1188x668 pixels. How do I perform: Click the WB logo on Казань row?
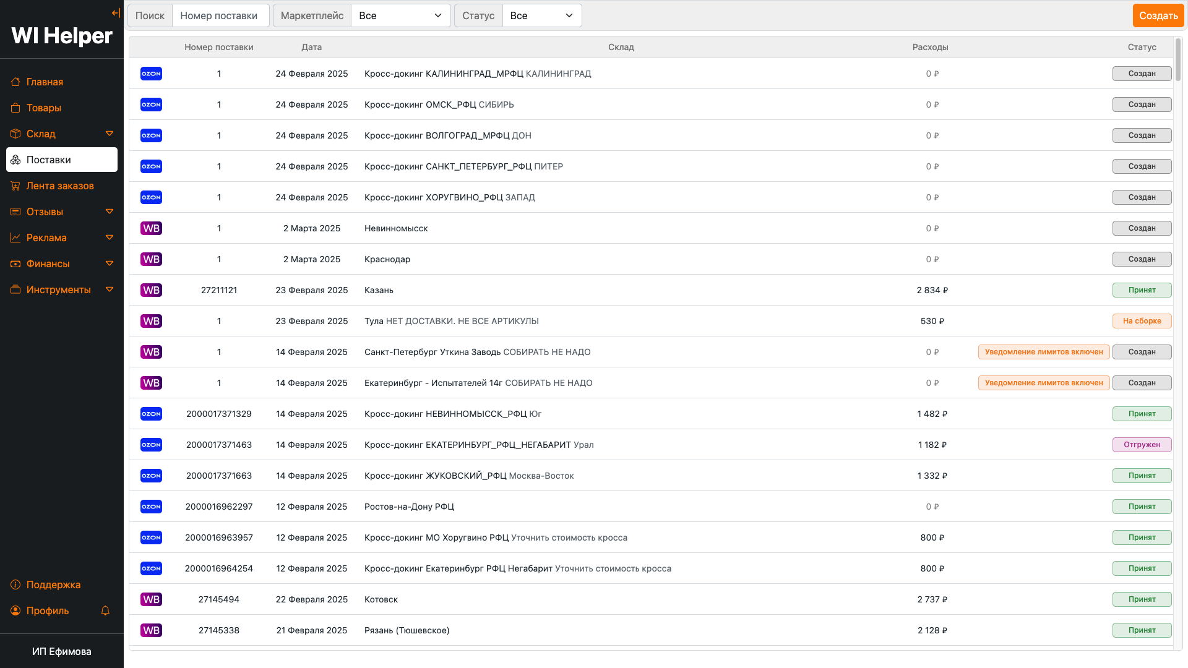point(151,290)
